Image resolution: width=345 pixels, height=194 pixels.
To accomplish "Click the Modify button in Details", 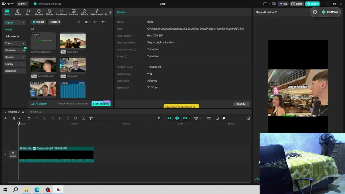I will (x=241, y=104).
